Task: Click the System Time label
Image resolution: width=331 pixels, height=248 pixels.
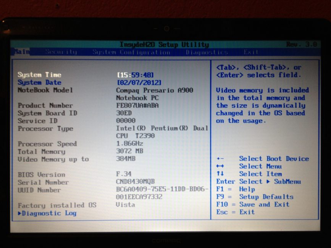Action: click(x=39, y=75)
